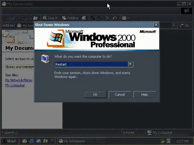Maximize the My Documents window
The image size is (194, 145).
click(x=184, y=4)
